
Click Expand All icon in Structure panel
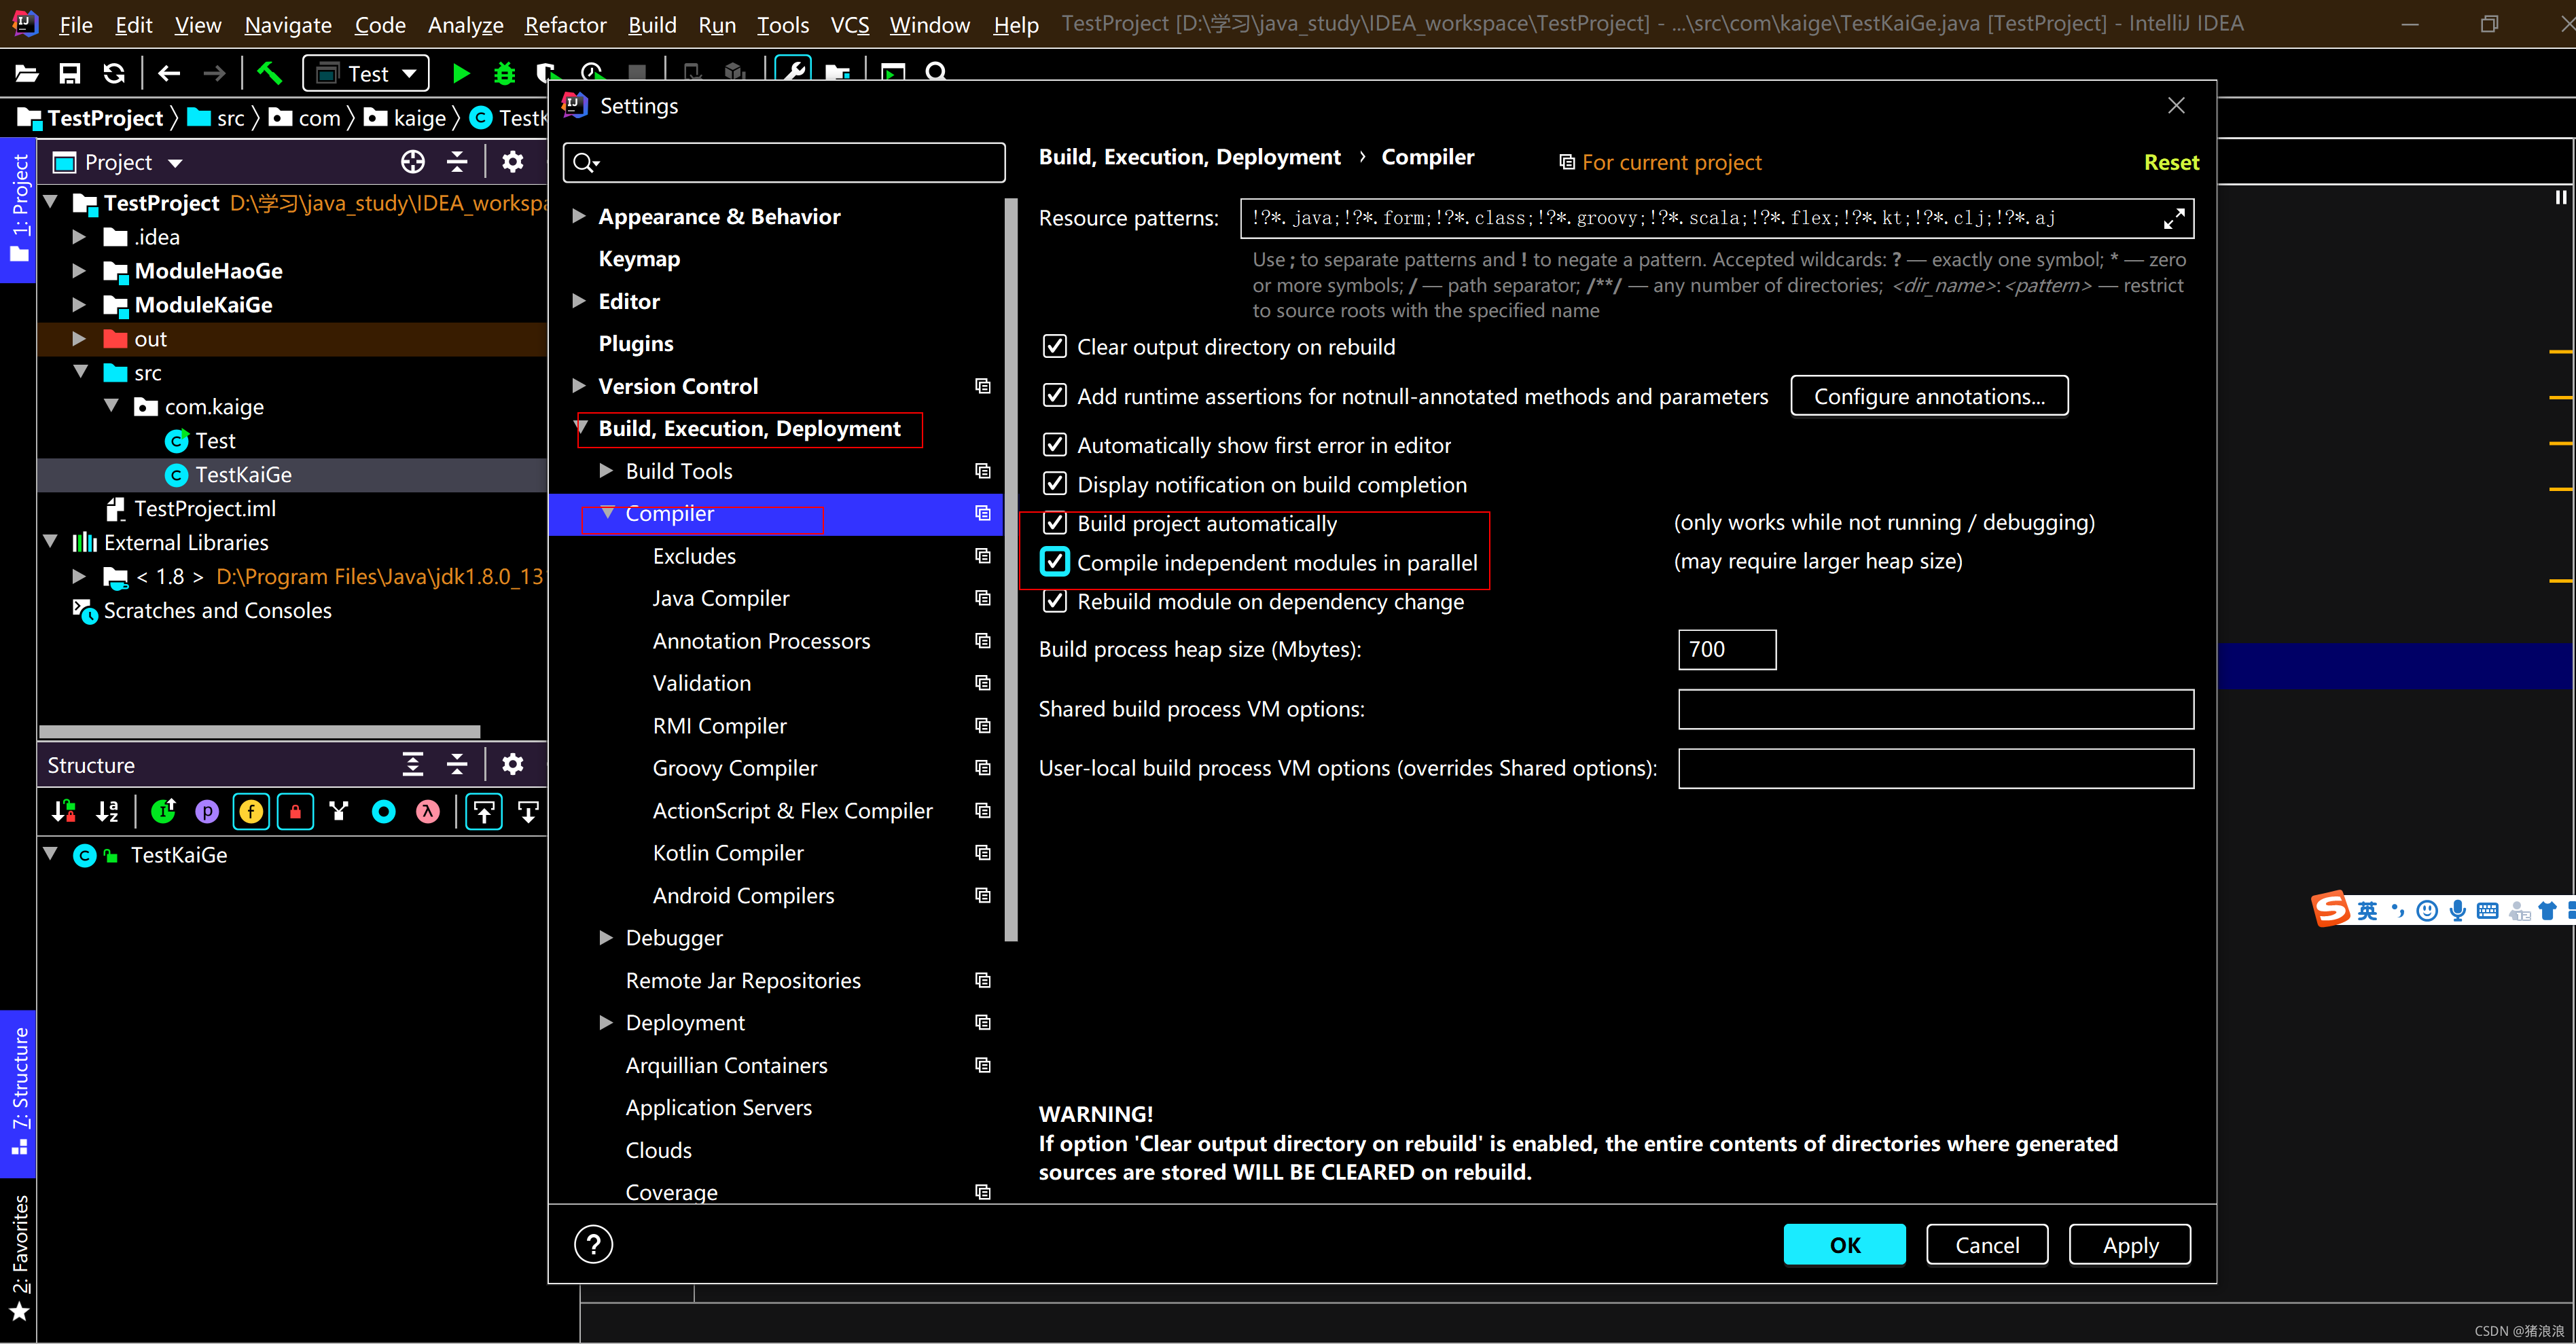tap(413, 765)
